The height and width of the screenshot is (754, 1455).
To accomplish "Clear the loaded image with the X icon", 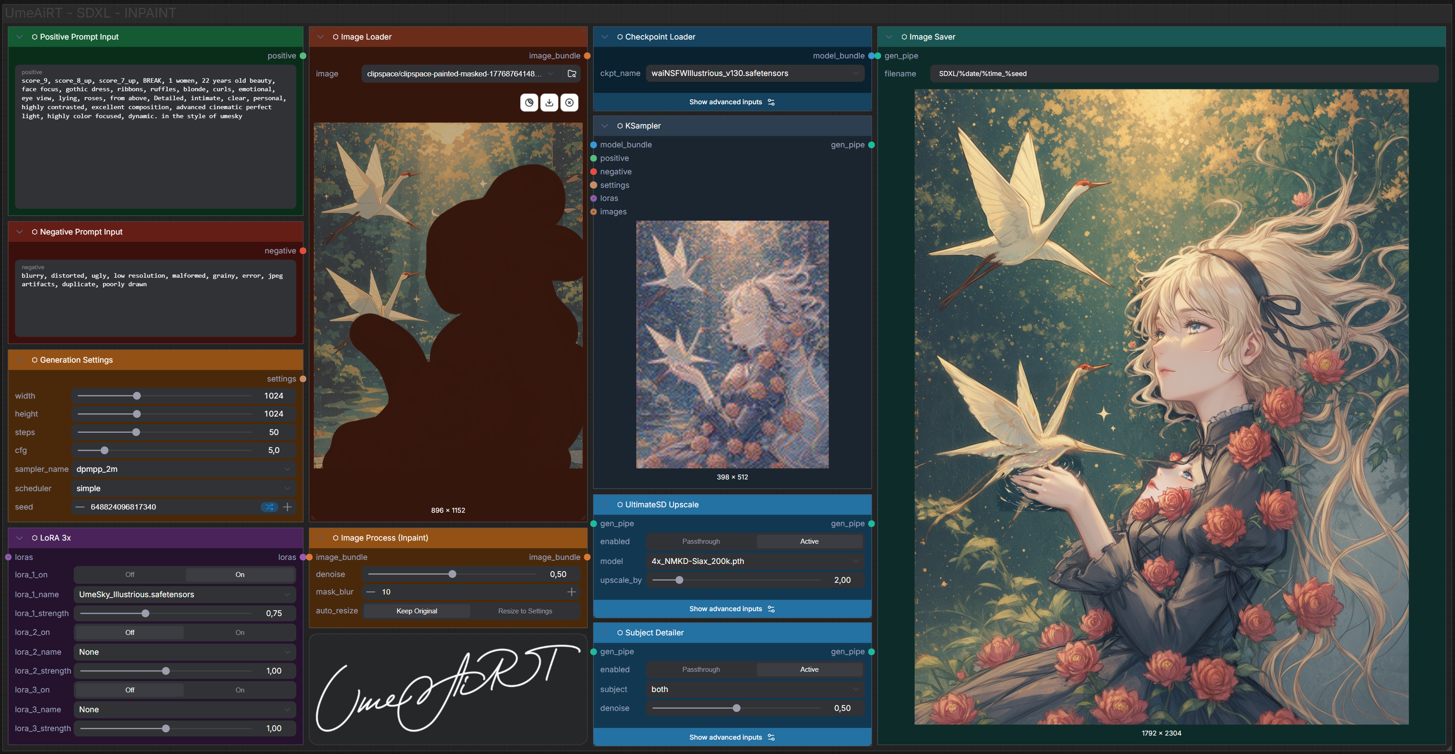I will pos(569,102).
